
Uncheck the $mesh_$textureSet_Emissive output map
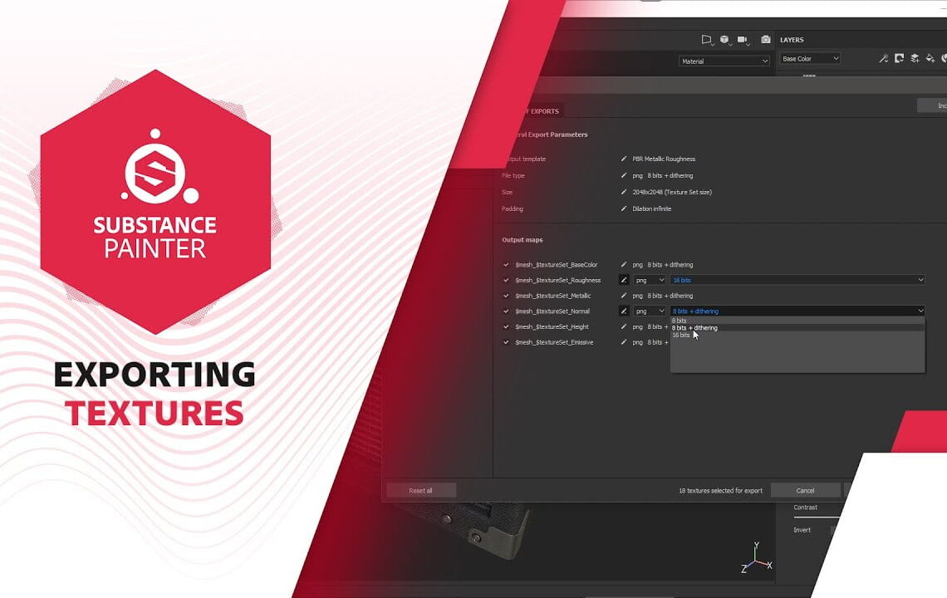point(506,342)
